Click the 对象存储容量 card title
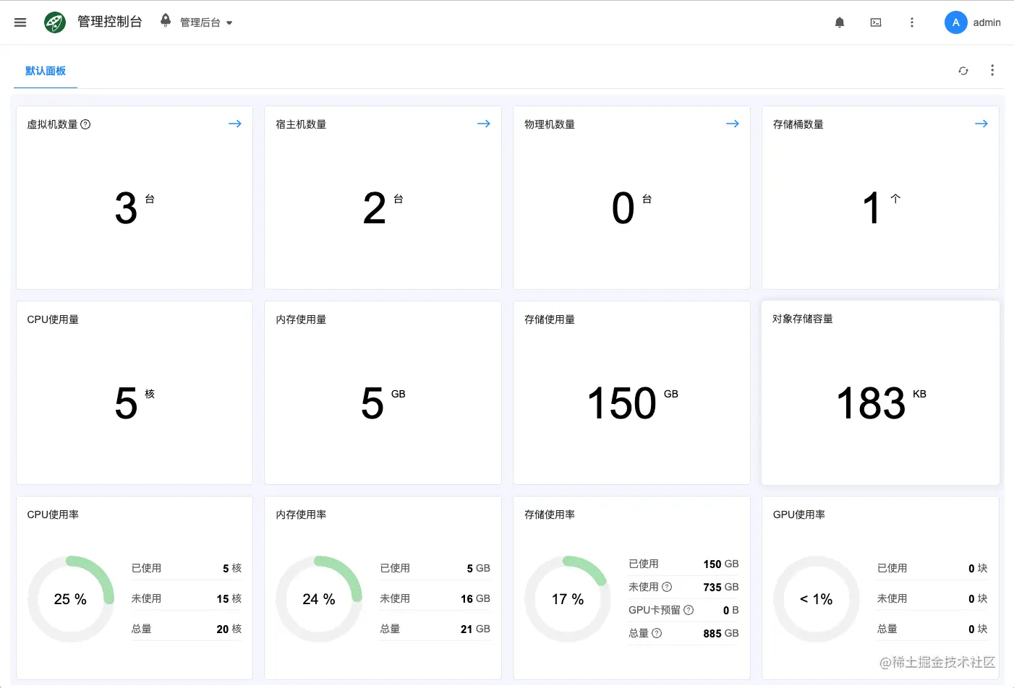This screenshot has width=1014, height=688. click(x=803, y=319)
